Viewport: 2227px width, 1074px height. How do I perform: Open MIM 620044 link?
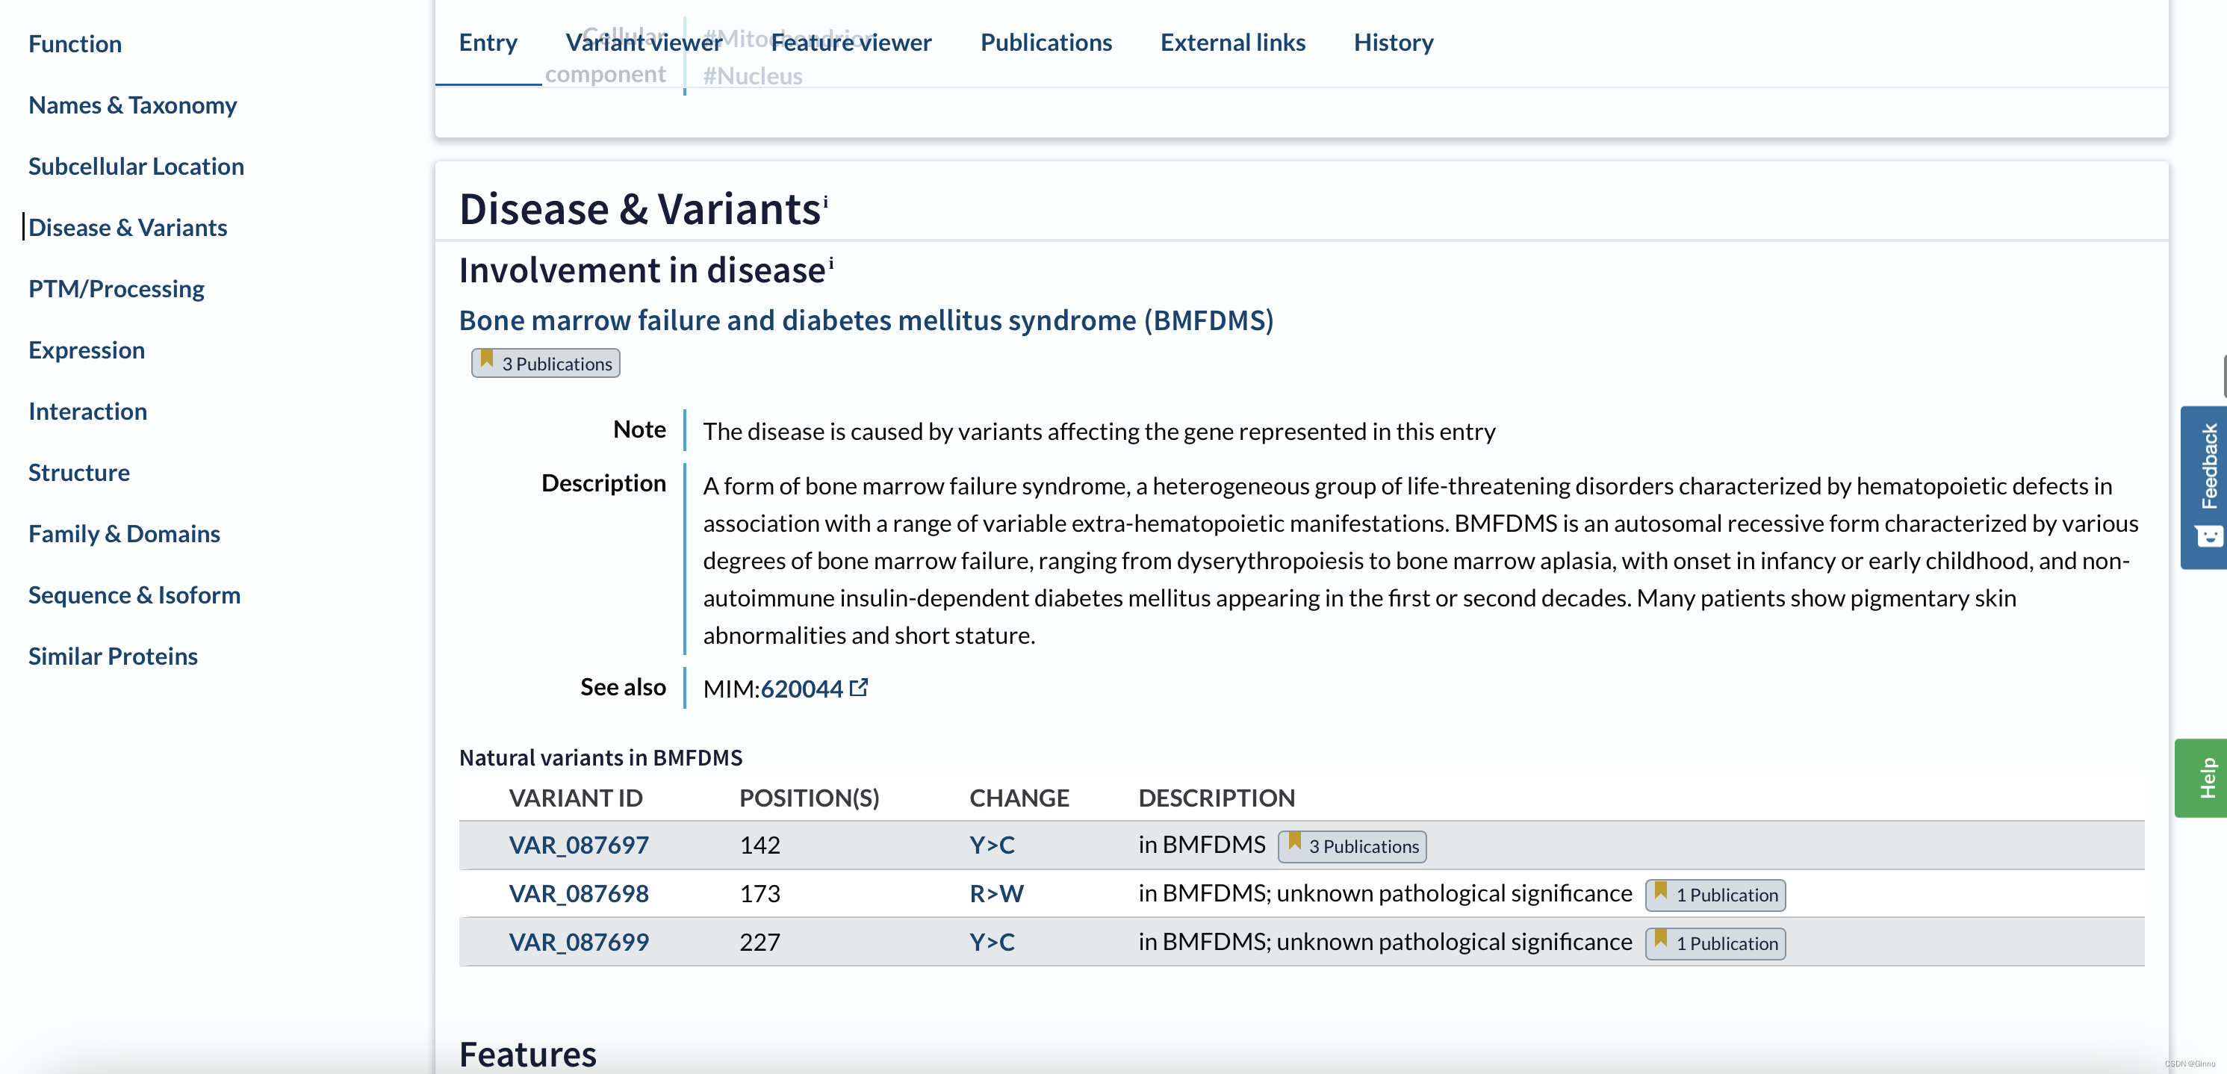click(801, 689)
